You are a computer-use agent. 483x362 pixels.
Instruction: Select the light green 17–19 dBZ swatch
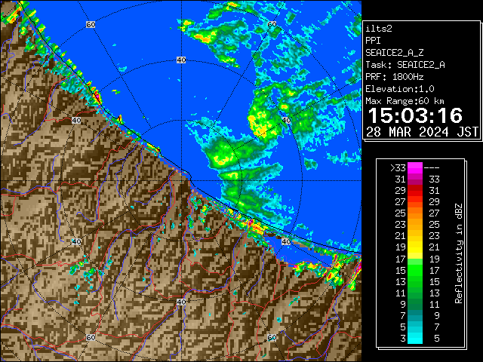415,259
